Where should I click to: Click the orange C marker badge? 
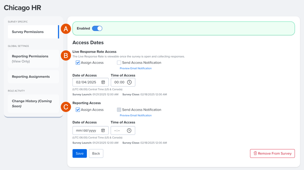point(66,107)
